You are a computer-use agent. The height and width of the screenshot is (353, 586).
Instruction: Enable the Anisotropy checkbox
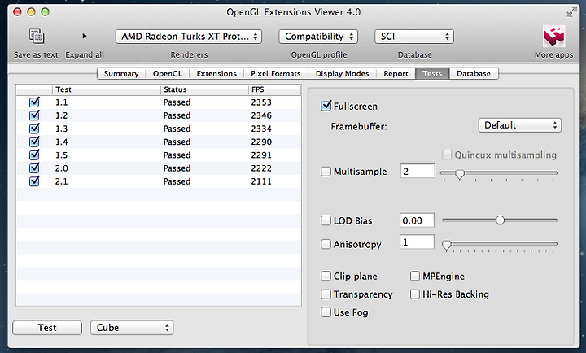(326, 244)
